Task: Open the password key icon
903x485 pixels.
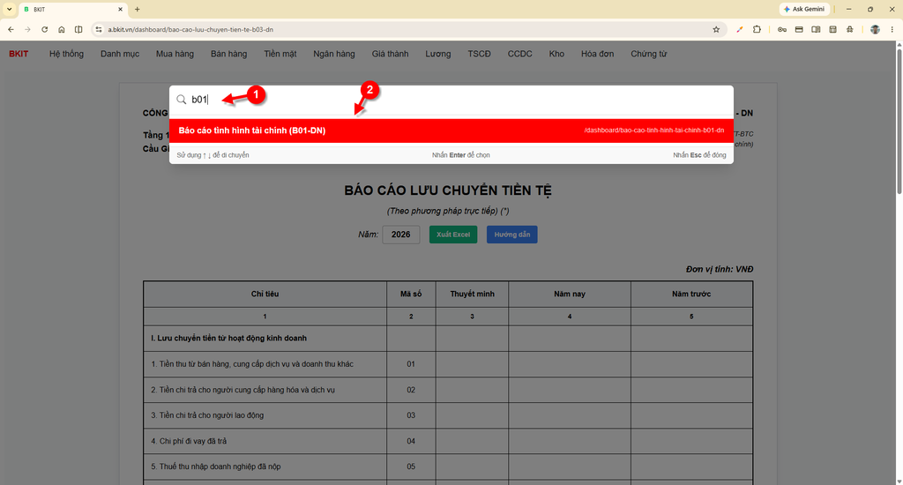Action: 781,29
